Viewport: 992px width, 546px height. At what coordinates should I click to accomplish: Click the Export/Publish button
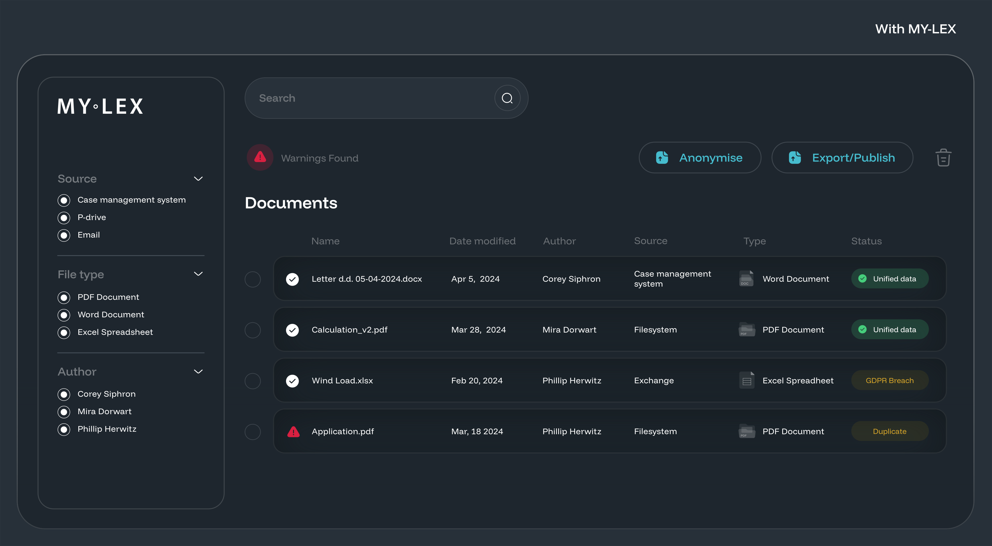842,158
